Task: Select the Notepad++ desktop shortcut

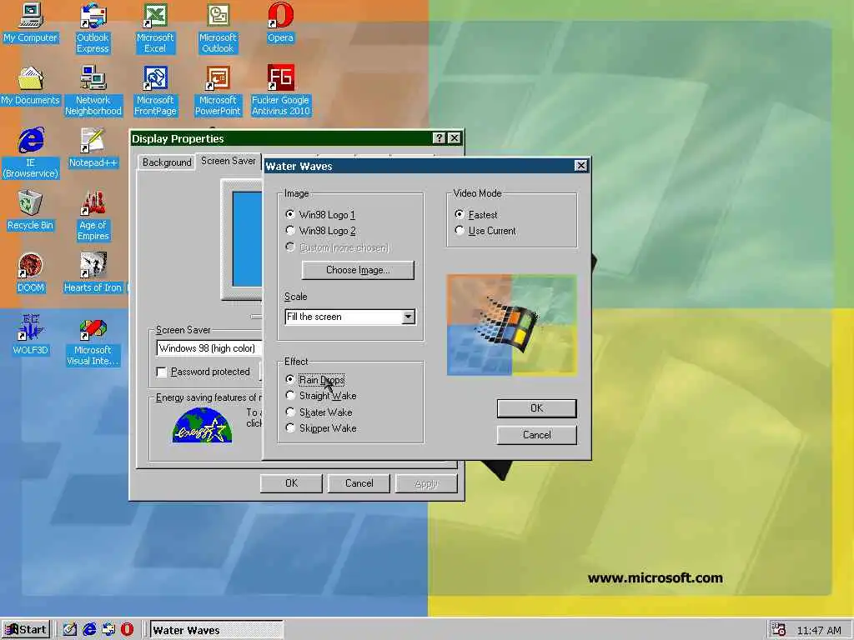Action: (x=93, y=147)
